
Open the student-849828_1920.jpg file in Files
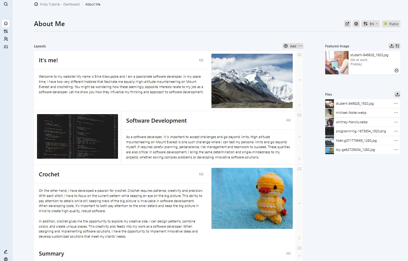(355, 103)
